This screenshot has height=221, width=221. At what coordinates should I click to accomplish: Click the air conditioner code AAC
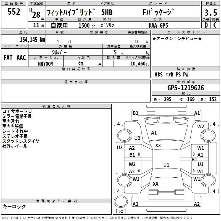pos(21,58)
